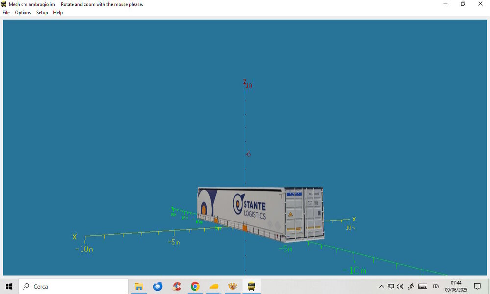The width and height of the screenshot is (490, 294).
Task: Open File Explorer from the taskbar
Action: 139,286
